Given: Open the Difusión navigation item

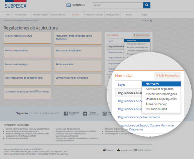Looking at the screenshot, I should [x=129, y=15].
